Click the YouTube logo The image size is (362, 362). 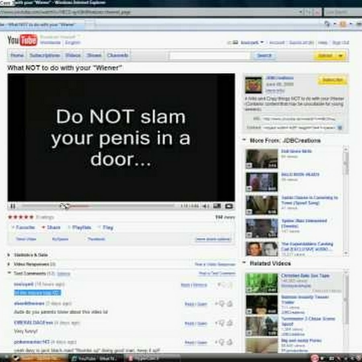click(x=22, y=40)
